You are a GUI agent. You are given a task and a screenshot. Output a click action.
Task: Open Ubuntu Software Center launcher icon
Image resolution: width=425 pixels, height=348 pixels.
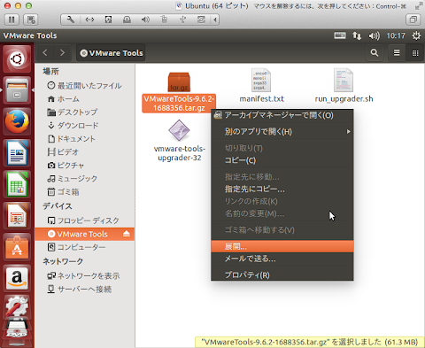tap(17, 248)
